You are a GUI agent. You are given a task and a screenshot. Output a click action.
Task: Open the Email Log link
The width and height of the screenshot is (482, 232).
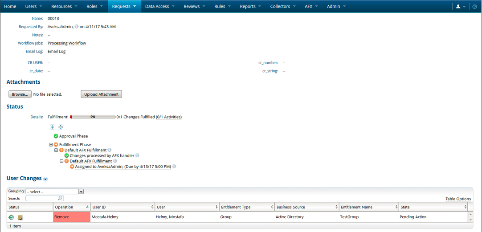[57, 52]
